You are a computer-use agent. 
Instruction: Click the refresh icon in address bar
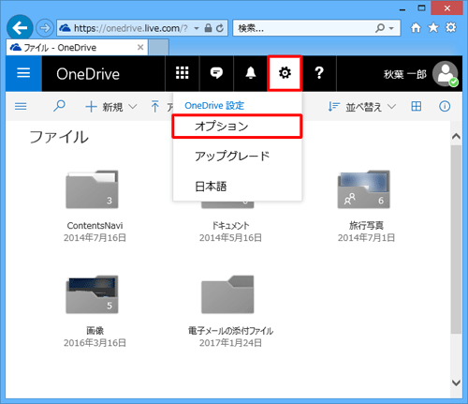pyautogui.click(x=220, y=28)
